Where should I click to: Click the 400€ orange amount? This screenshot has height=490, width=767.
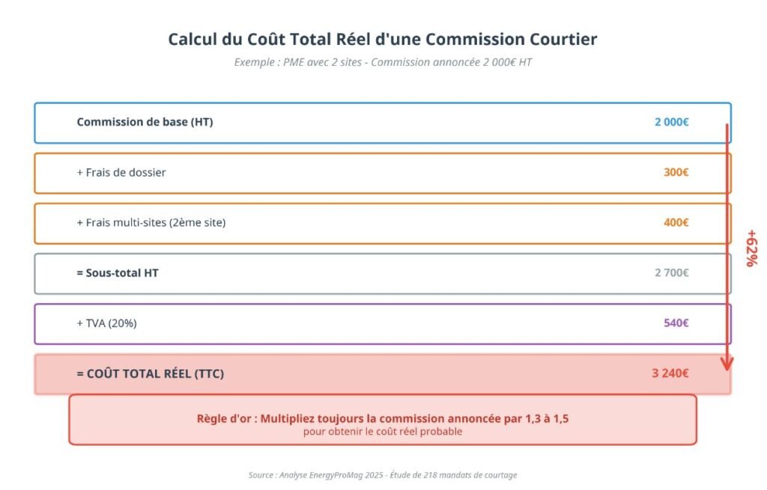(x=676, y=222)
